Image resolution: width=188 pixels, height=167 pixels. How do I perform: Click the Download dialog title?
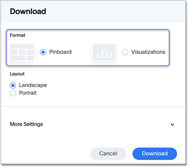[28, 11]
